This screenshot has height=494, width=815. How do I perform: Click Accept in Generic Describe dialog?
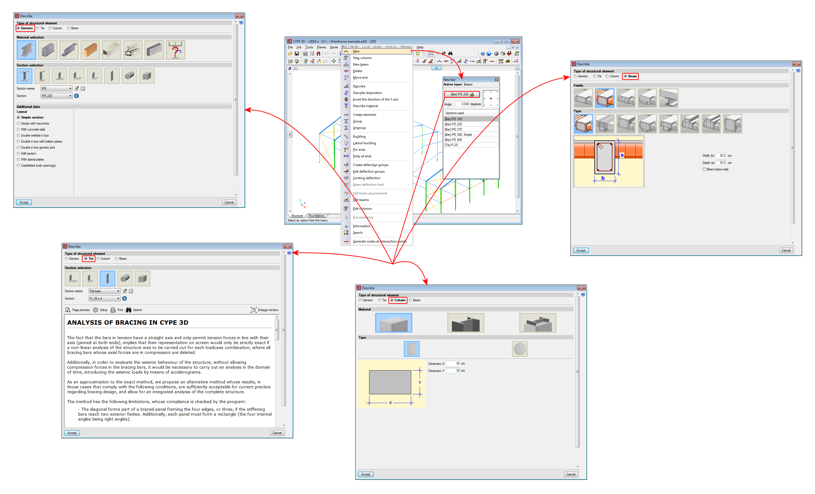click(x=24, y=203)
